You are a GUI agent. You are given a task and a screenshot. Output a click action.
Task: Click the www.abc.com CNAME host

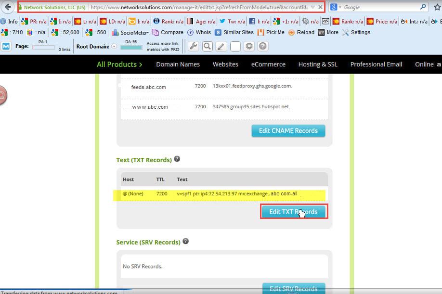150,107
